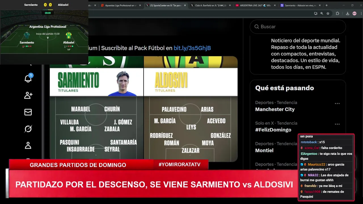Viewport: 363px width, 204px height.
Task: Click the install app icon in address bar
Action: pos(316,13)
